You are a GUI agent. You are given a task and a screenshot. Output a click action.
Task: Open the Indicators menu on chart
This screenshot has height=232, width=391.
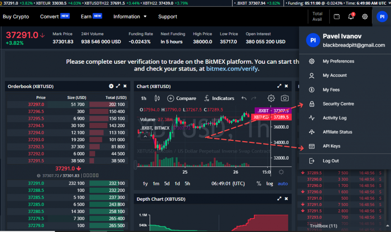click(x=219, y=98)
